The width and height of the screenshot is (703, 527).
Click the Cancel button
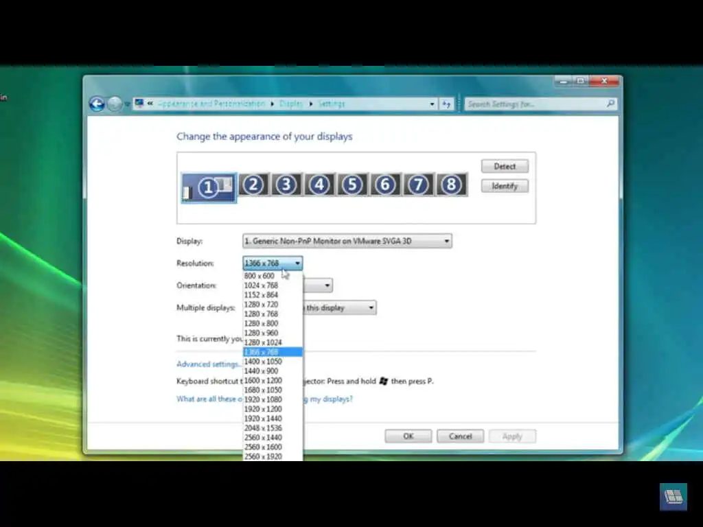(461, 436)
